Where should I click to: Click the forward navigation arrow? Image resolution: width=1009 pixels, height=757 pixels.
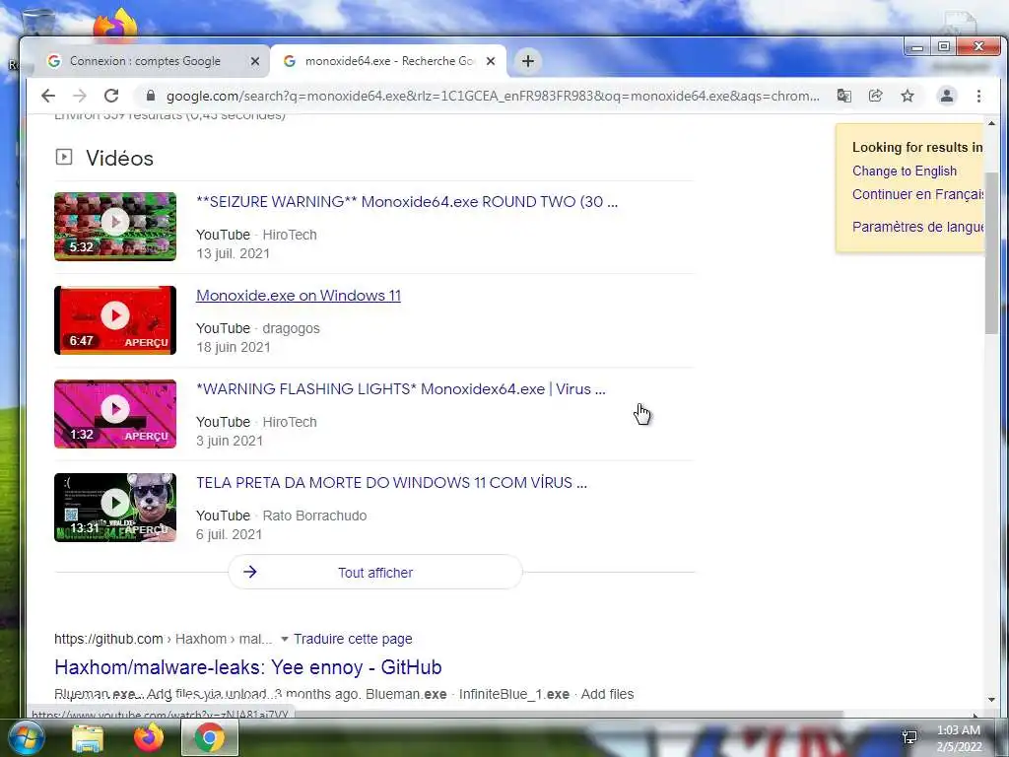(80, 96)
